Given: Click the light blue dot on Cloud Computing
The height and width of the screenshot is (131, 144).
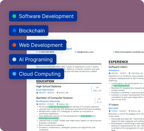Looking at the screenshot, I should (x=14, y=74).
